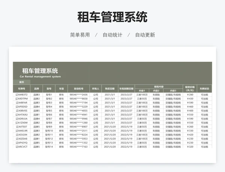Image resolution: width=225 pixels, height=172 pixels.
Task: Click license plate cell 辽A0Z0A8
Action: (x=21, y=139)
